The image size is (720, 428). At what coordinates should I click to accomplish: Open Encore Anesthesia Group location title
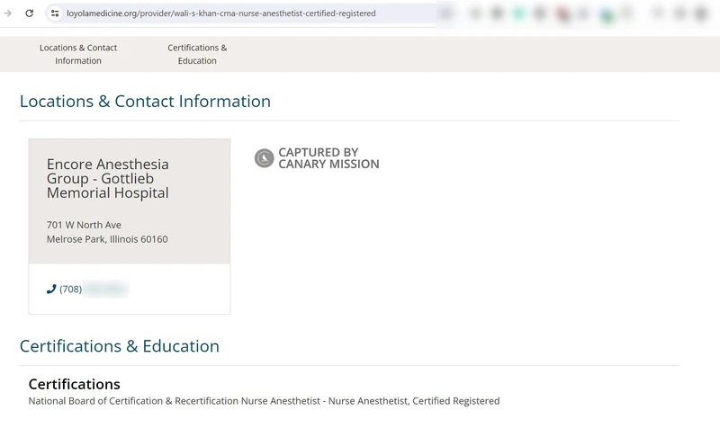[108, 179]
